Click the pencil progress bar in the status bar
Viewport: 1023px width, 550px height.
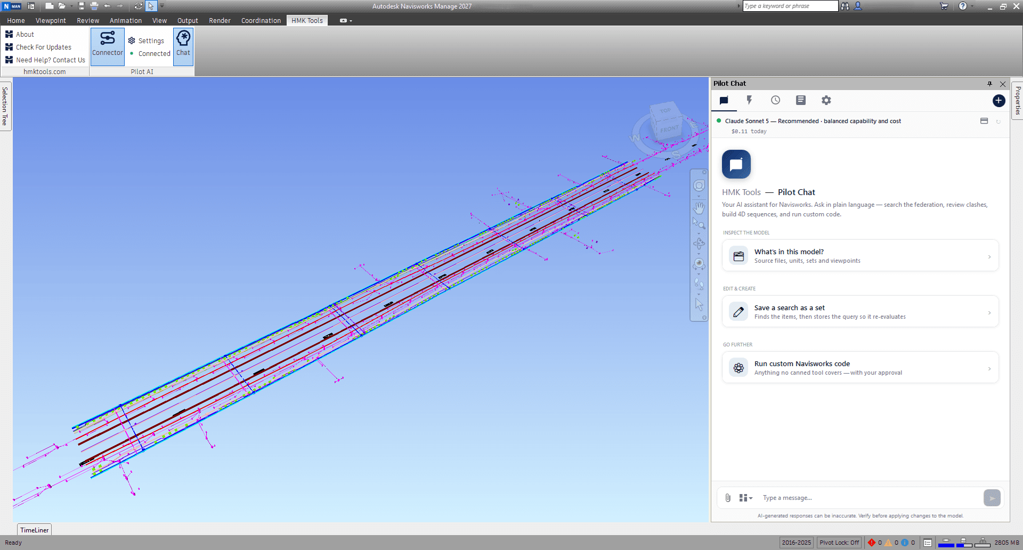click(946, 543)
